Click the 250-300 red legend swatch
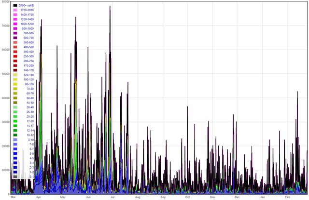 (15, 56)
